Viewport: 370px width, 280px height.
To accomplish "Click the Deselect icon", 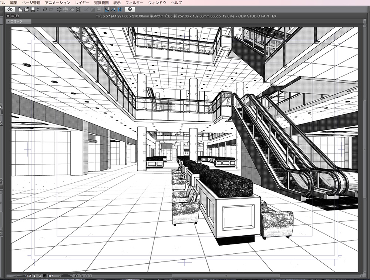I will click(86, 10).
